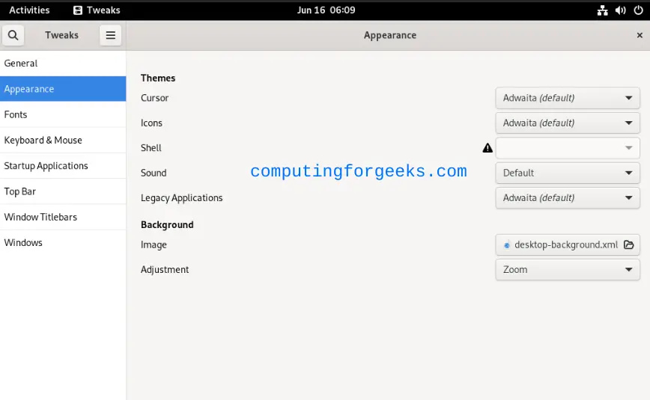Image resolution: width=650 pixels, height=400 pixels.
Task: Open the background Adjustment dropdown
Action: pyautogui.click(x=568, y=270)
